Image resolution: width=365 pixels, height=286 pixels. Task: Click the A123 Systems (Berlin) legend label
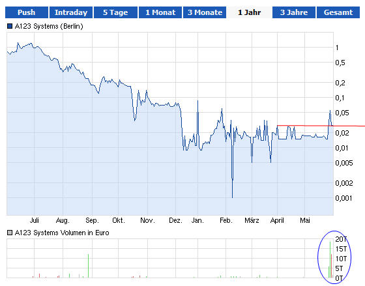point(49,26)
